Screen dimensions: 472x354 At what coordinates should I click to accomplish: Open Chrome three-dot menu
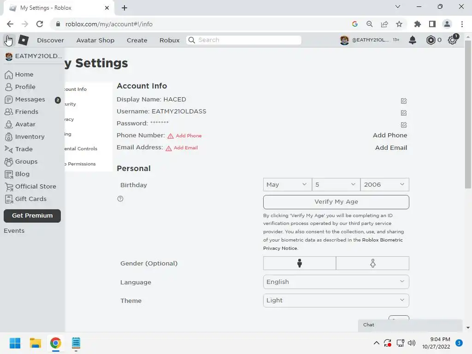tap(462, 24)
